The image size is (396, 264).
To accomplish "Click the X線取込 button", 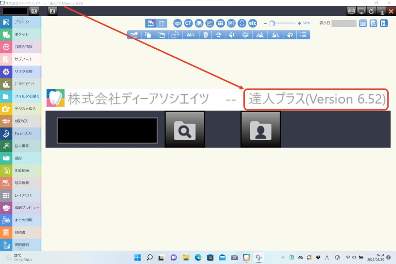I will coord(21,121).
